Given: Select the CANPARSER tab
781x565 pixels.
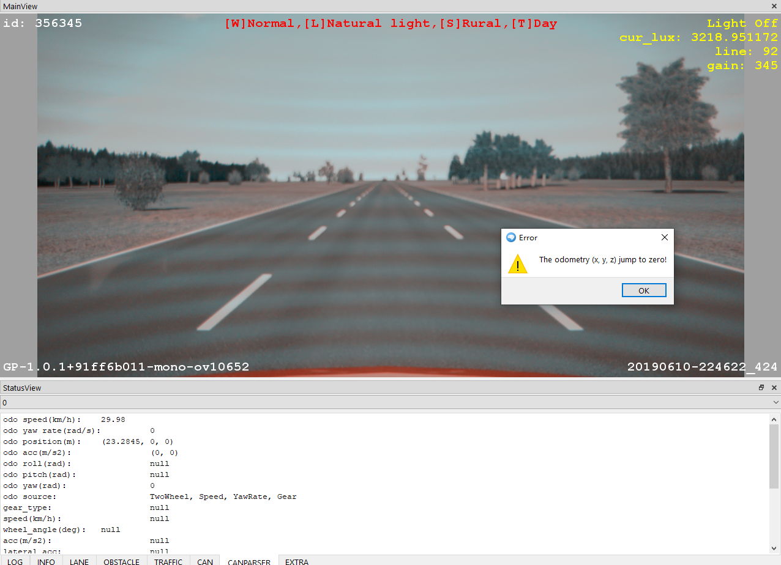Looking at the screenshot, I should click(x=249, y=561).
